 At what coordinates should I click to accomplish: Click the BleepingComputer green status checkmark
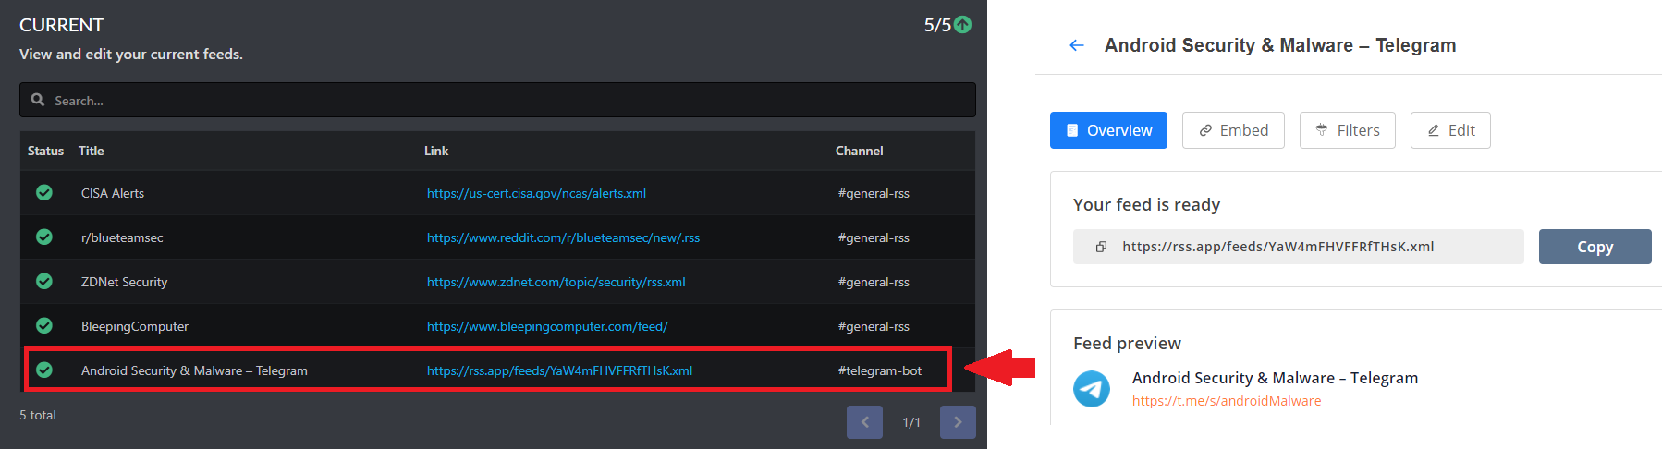(x=43, y=325)
